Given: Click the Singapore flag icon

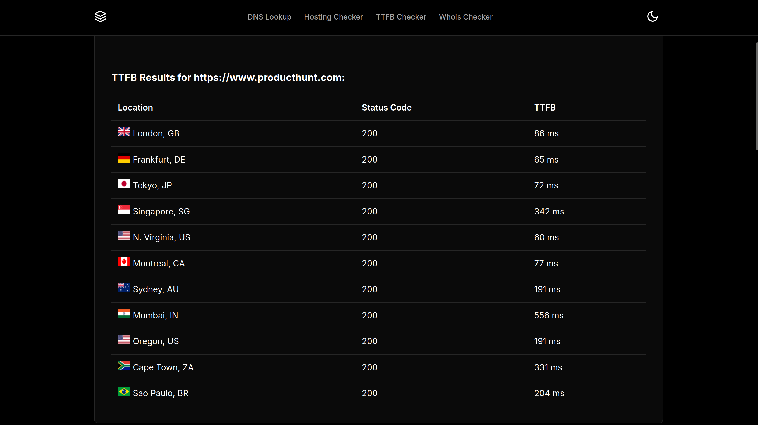Looking at the screenshot, I should tap(124, 210).
